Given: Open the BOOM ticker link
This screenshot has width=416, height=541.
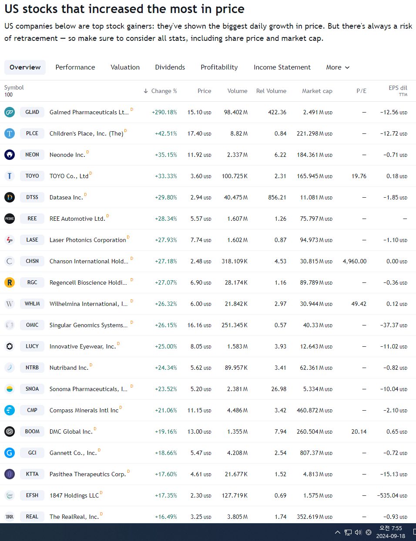Looking at the screenshot, I should coord(32,431).
